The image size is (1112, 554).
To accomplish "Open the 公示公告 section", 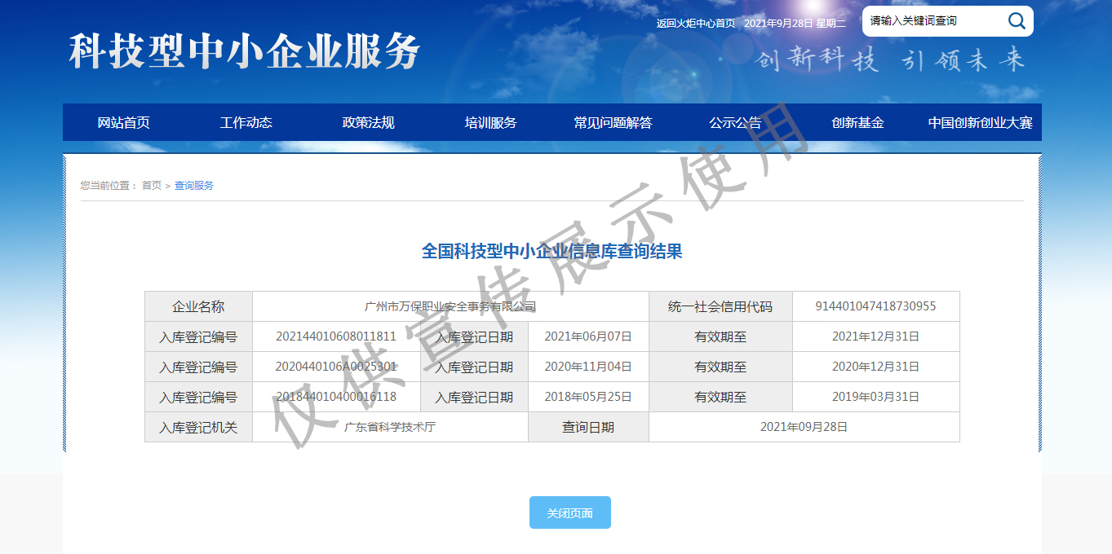I will pos(736,122).
